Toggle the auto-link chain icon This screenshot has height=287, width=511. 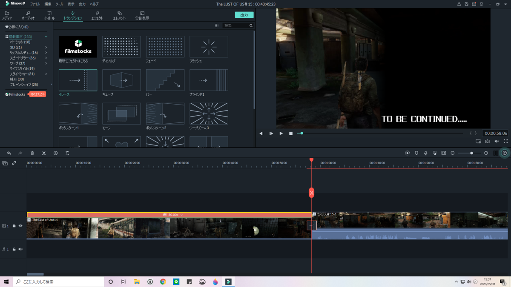[x=14, y=163]
